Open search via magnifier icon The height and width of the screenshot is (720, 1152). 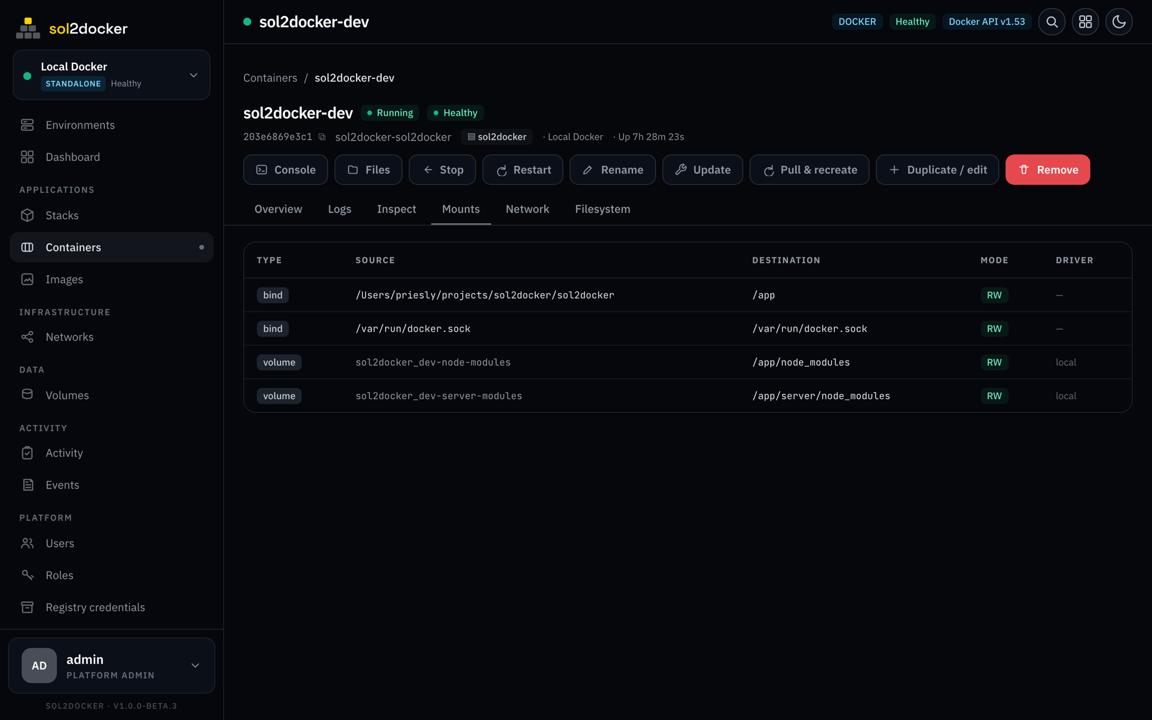coord(1052,22)
